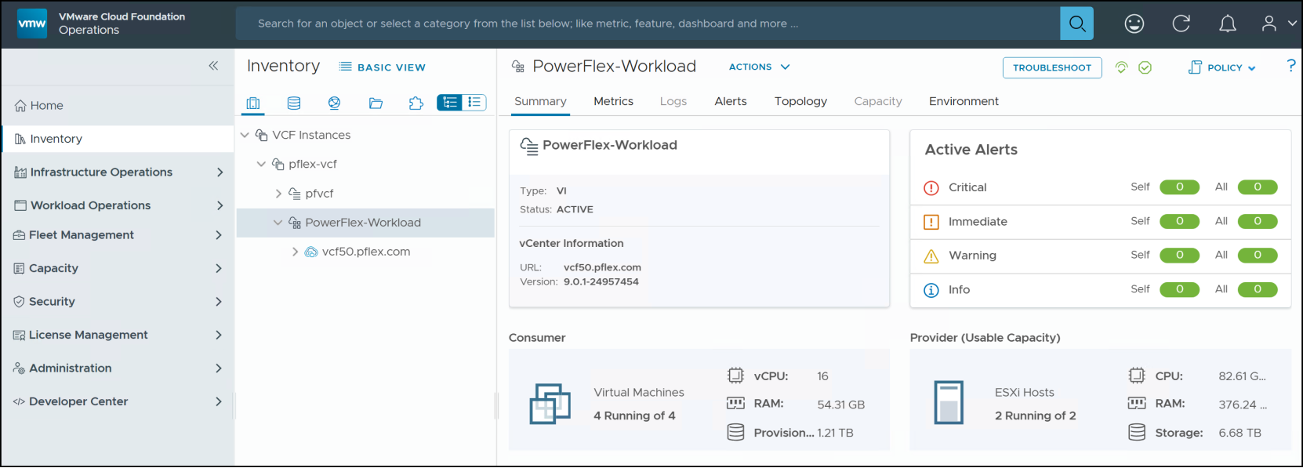Screen dimensions: 1303x468
Task: Click the Info alert icon
Action: (931, 290)
